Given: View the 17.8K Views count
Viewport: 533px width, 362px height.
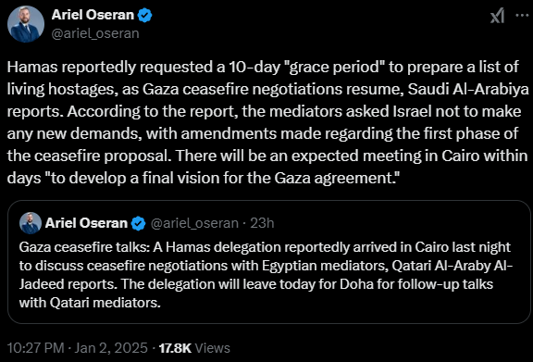Looking at the screenshot, I should pyautogui.click(x=194, y=348).
